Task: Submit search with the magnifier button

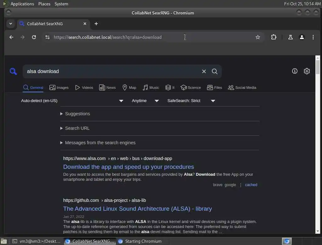Action: tap(214, 71)
